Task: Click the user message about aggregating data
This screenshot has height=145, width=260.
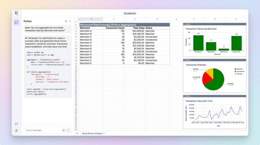Action: pyautogui.click(x=48, y=29)
